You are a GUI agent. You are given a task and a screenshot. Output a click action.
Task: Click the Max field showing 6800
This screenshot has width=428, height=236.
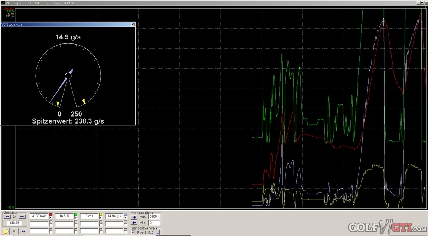point(154,217)
